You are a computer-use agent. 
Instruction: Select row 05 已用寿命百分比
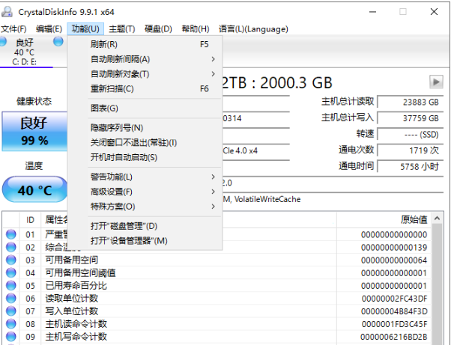point(217,286)
